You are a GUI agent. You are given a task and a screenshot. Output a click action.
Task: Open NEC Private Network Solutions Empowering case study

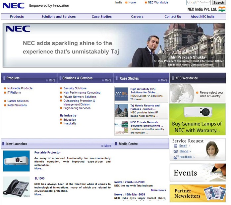pos(147,124)
